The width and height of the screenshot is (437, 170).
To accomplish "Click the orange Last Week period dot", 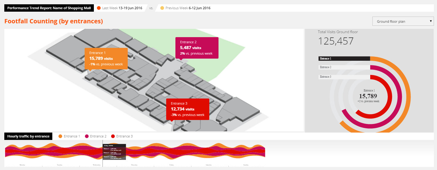I will click(99, 8).
